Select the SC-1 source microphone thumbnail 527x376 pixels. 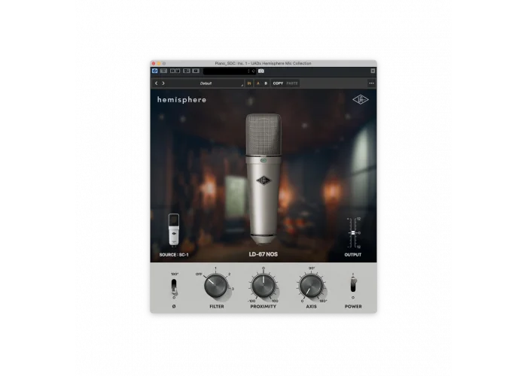point(174,229)
